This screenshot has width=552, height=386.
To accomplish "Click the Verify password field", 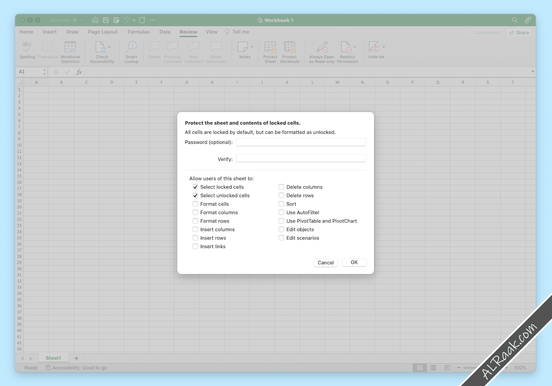I will pyautogui.click(x=301, y=158).
